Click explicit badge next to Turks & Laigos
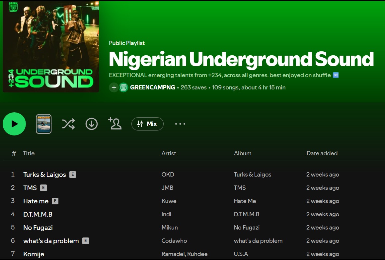Screen dimensions: 385x260 coord(72,174)
